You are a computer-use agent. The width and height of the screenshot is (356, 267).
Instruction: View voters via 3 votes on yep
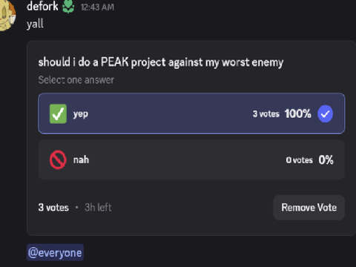pos(266,114)
